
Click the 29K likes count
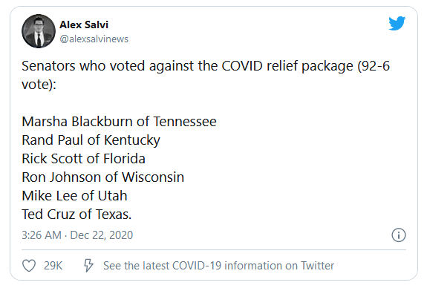53,266
